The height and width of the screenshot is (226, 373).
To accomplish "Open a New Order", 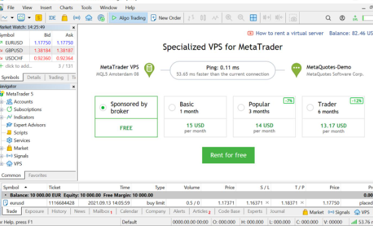I will pyautogui.click(x=166, y=18).
